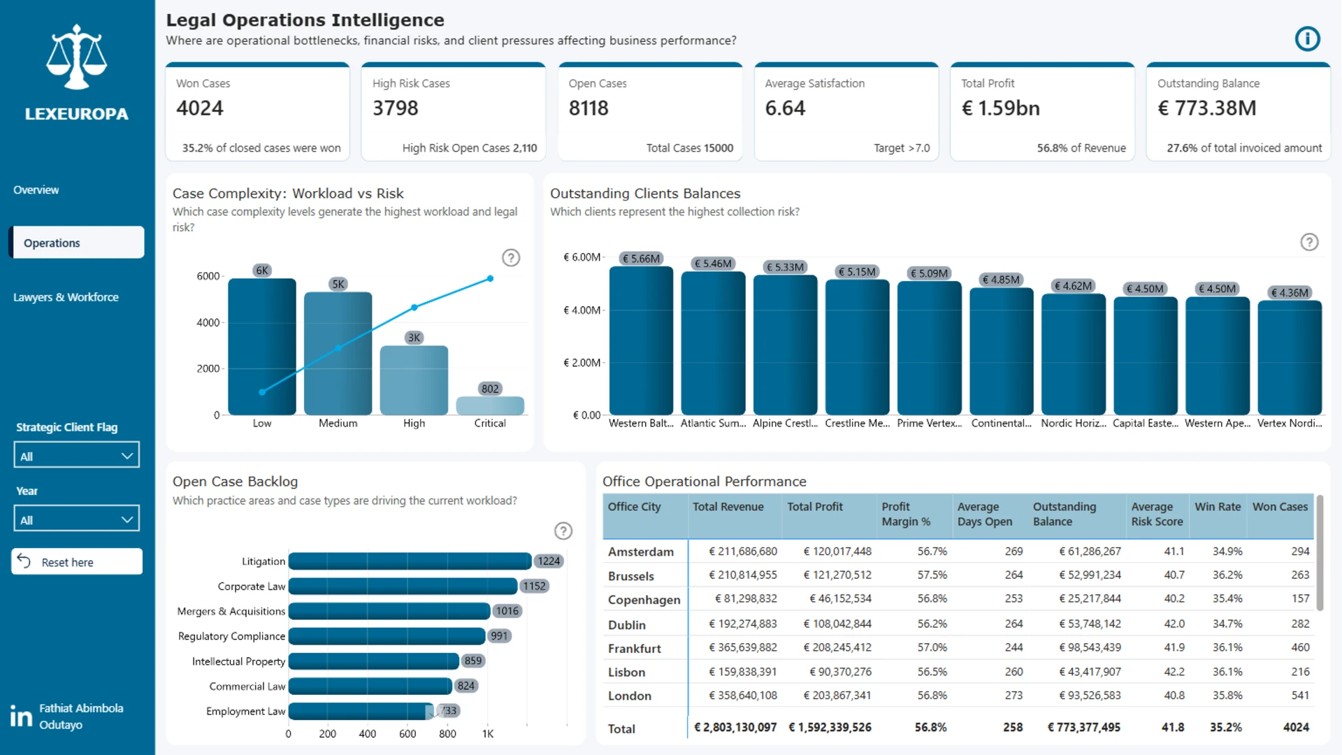Viewport: 1342px width, 755px height.
Task: Sort table by Win Rate column
Action: pyautogui.click(x=1218, y=507)
